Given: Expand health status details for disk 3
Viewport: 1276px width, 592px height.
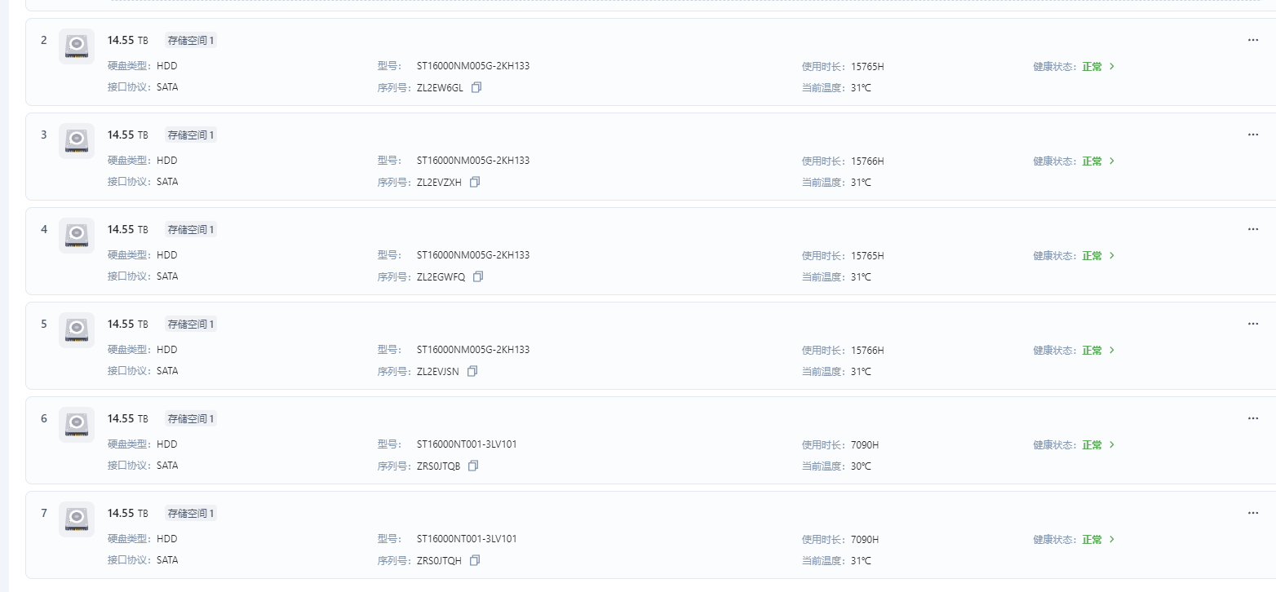Looking at the screenshot, I should pyautogui.click(x=1112, y=161).
